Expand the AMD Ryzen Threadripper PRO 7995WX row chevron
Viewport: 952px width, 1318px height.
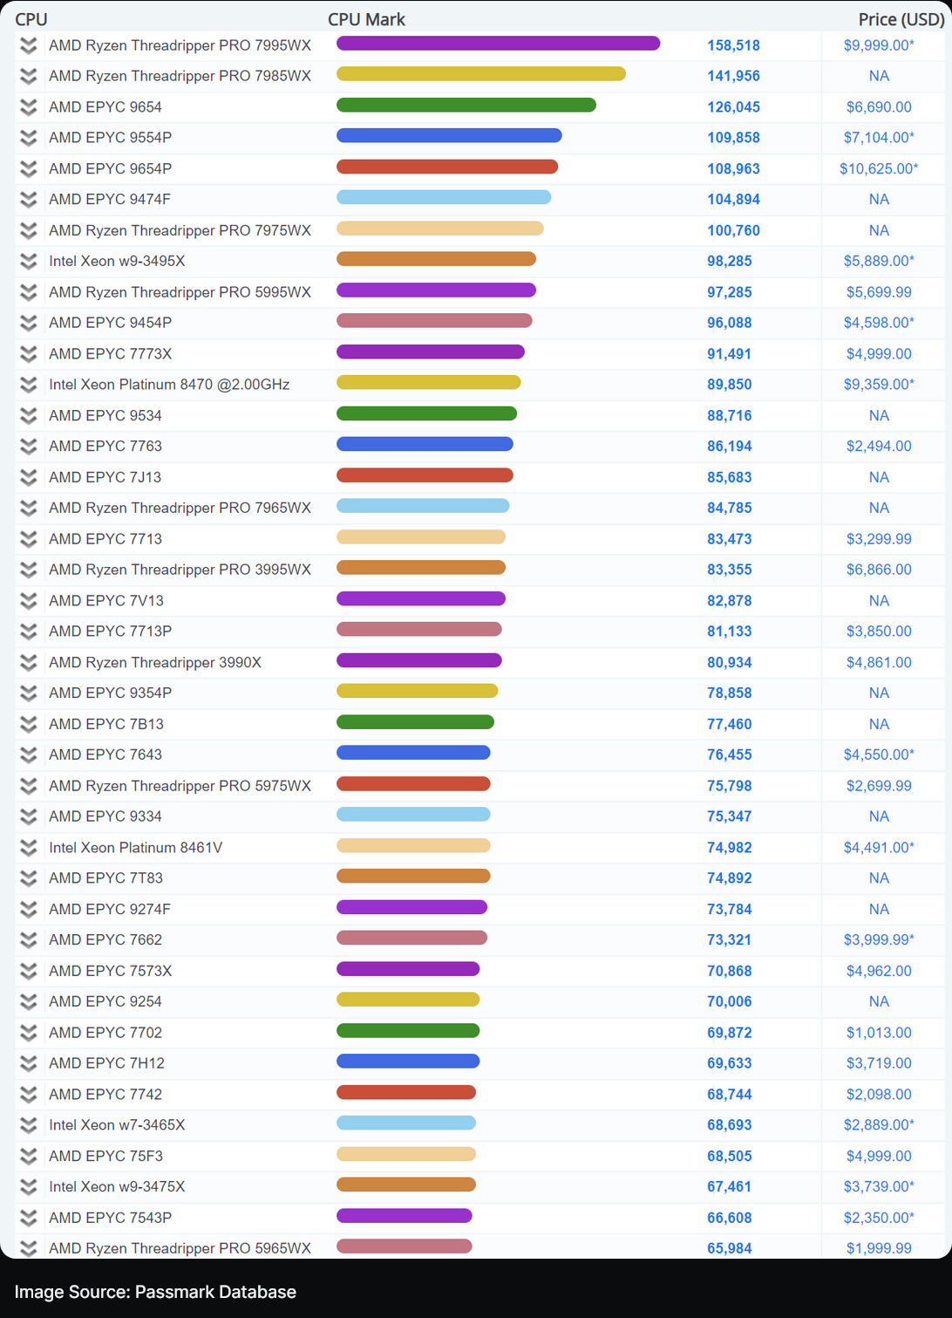click(29, 45)
